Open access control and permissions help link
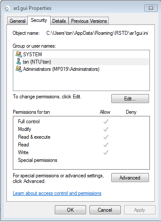Viewport: 161px width, 222px height. click(x=57, y=193)
